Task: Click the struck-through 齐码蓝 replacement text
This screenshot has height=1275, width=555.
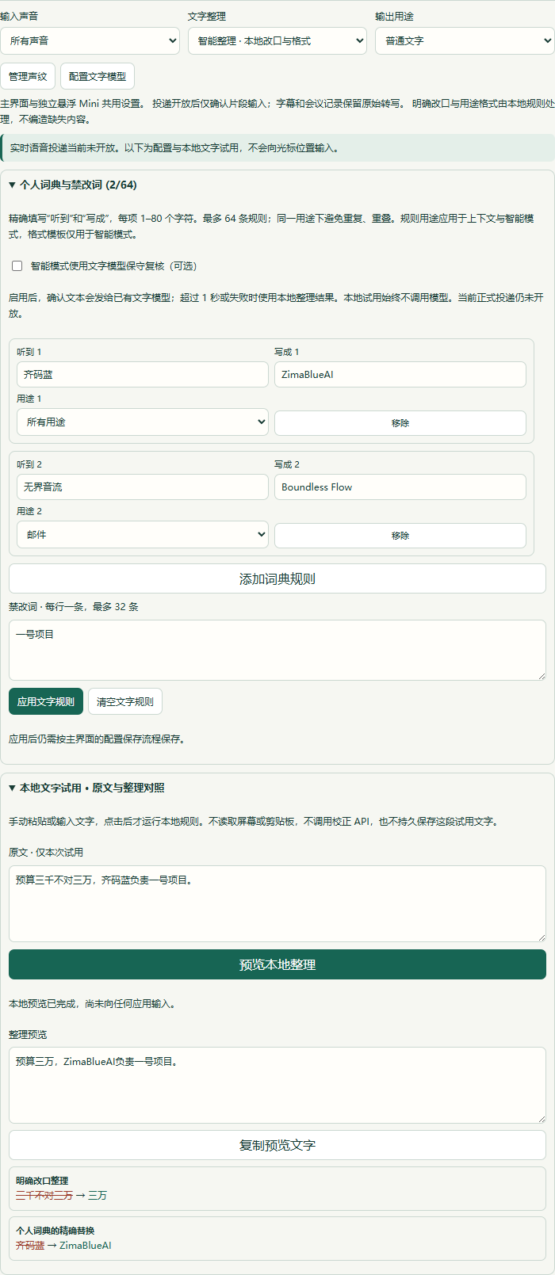Action: click(30, 1245)
